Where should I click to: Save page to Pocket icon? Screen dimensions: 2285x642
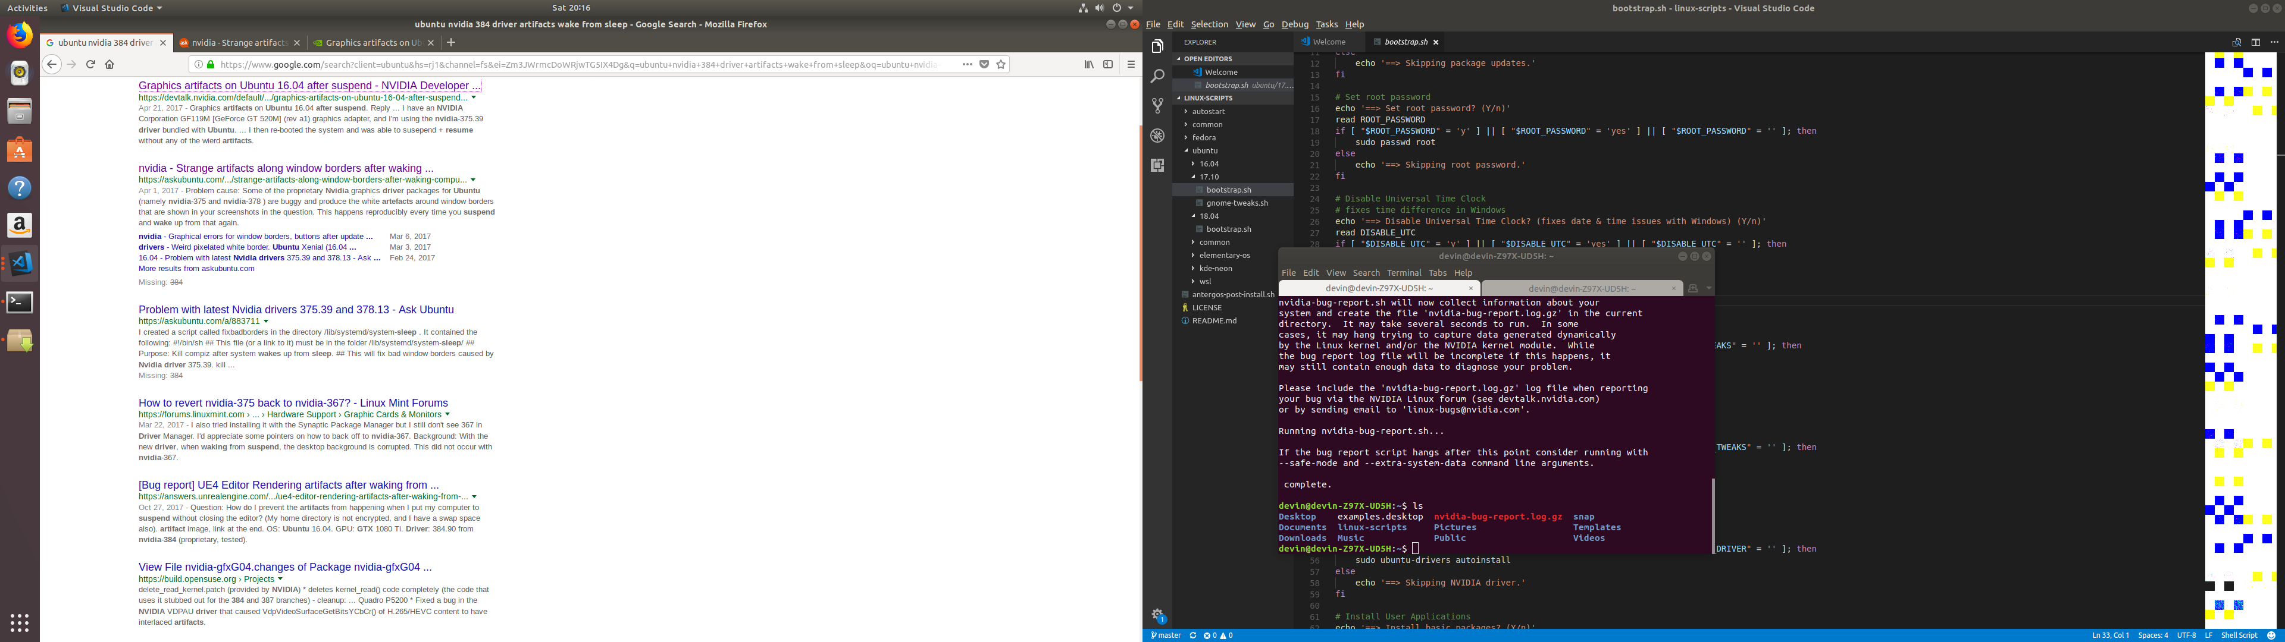(984, 64)
